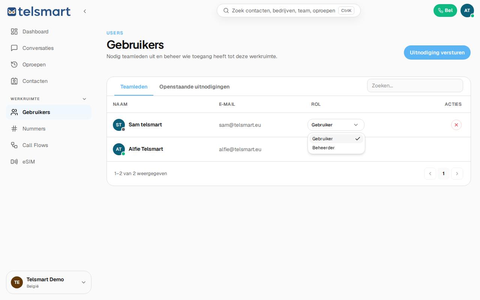Click the ROL column header
The height and width of the screenshot is (300, 480).
[316, 104]
